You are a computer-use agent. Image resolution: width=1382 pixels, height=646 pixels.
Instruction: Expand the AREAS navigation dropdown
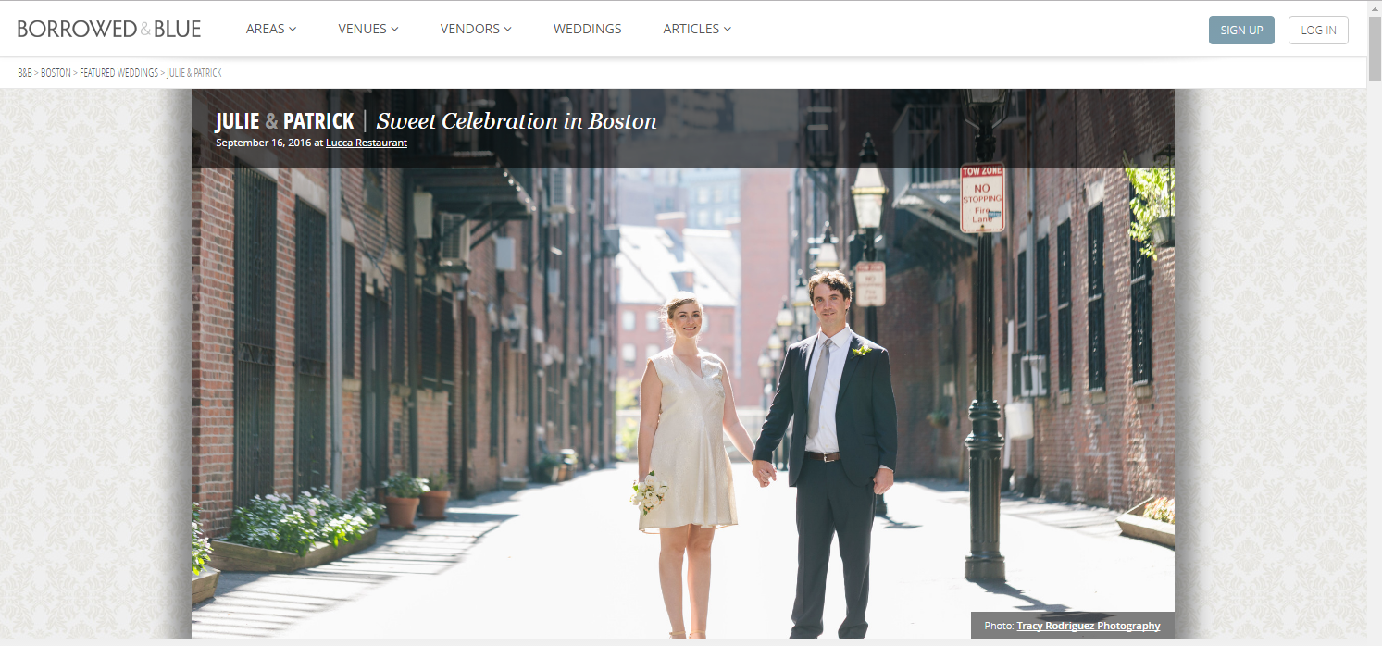click(x=270, y=29)
